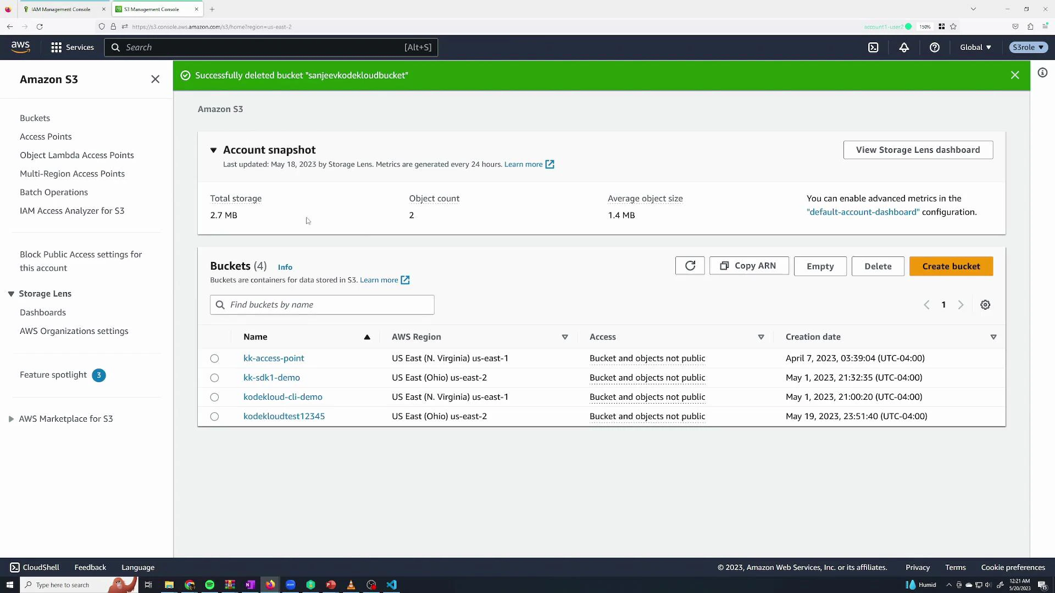Open the Global region dropdown
This screenshot has width=1055, height=593.
point(975,47)
